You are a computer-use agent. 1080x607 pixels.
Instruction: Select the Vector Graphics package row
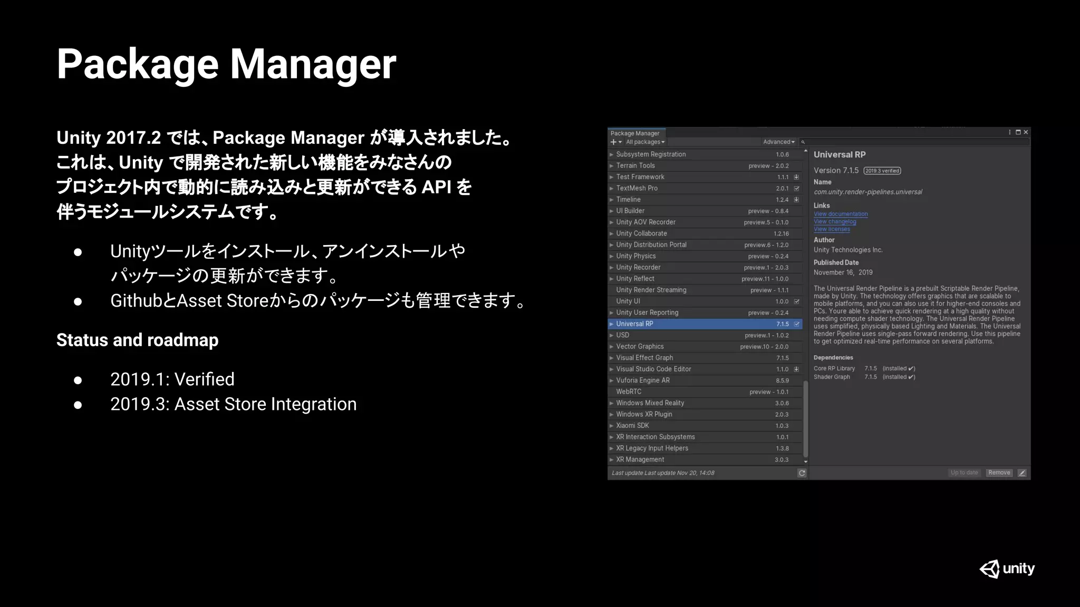coord(705,347)
